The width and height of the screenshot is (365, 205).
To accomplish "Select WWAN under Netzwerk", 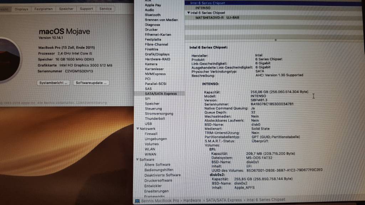I will point(150,154).
